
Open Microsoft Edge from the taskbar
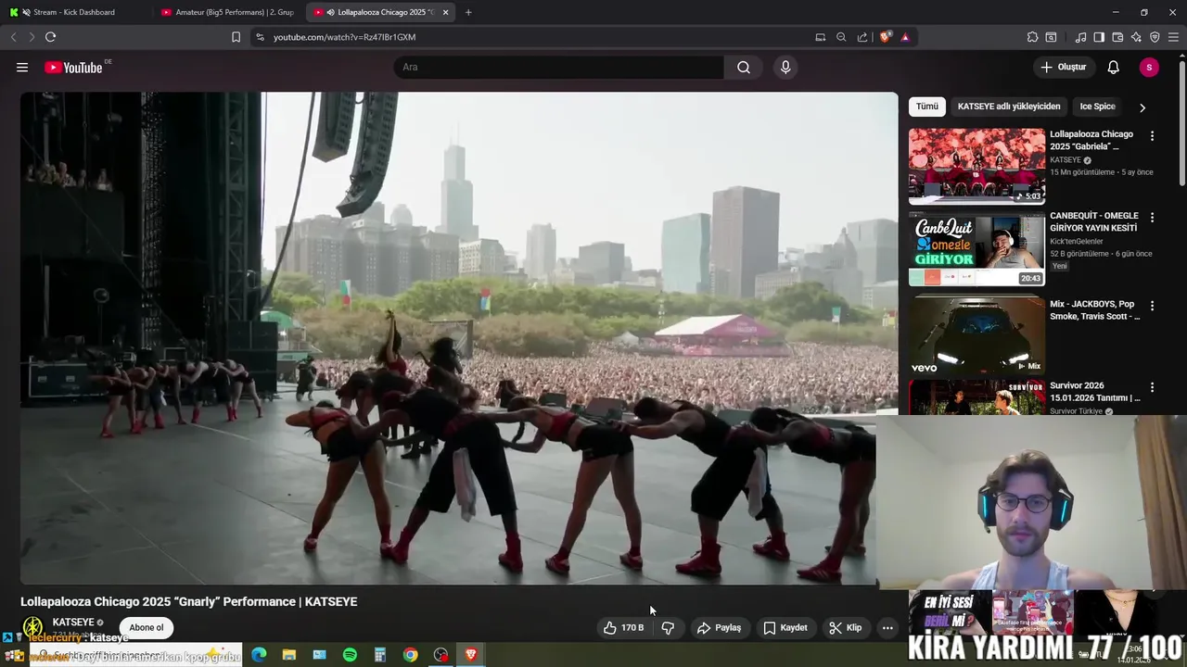pyautogui.click(x=259, y=655)
